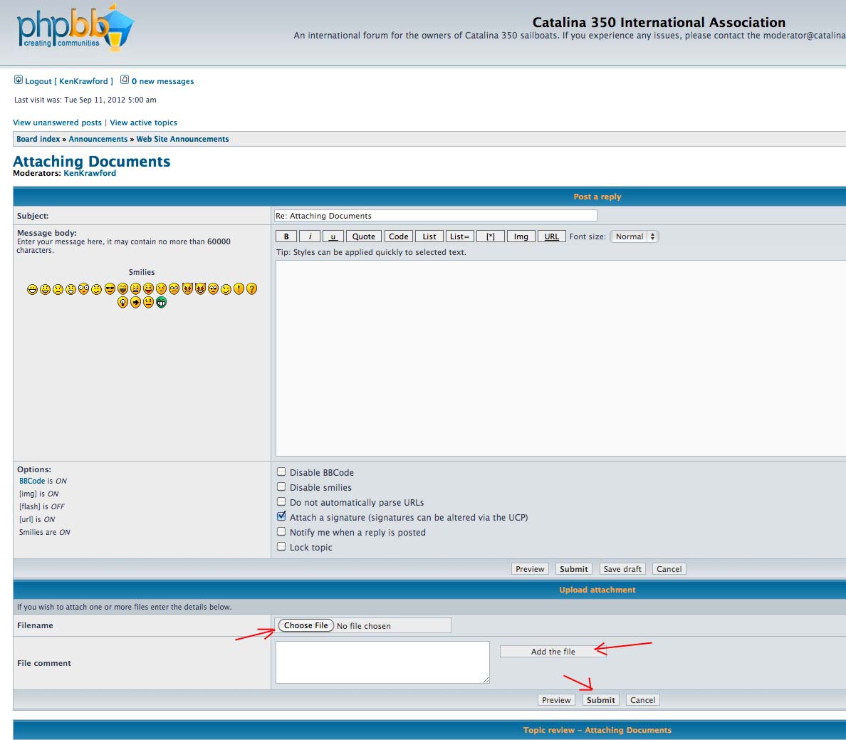
Task: Insert the exclamation mark smiley
Action: pos(239,288)
